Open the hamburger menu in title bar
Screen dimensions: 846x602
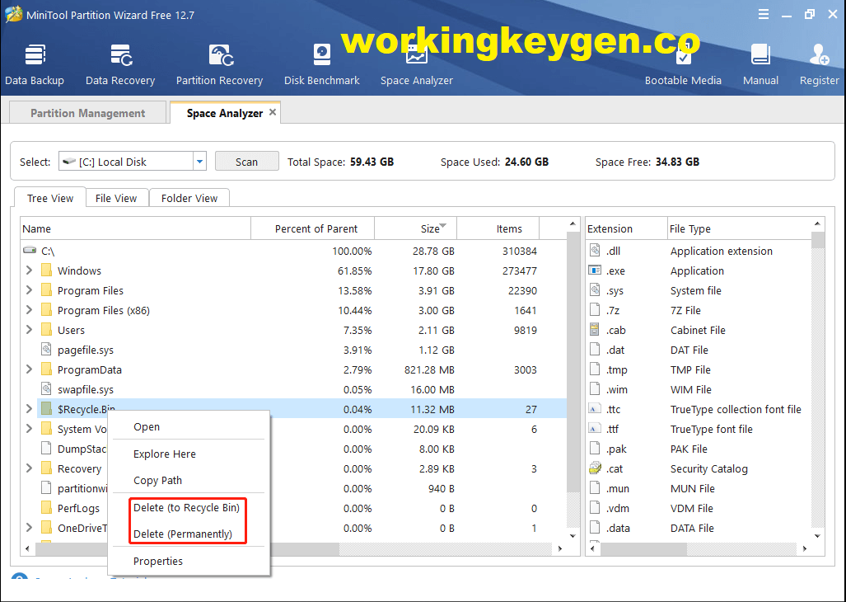pos(764,13)
